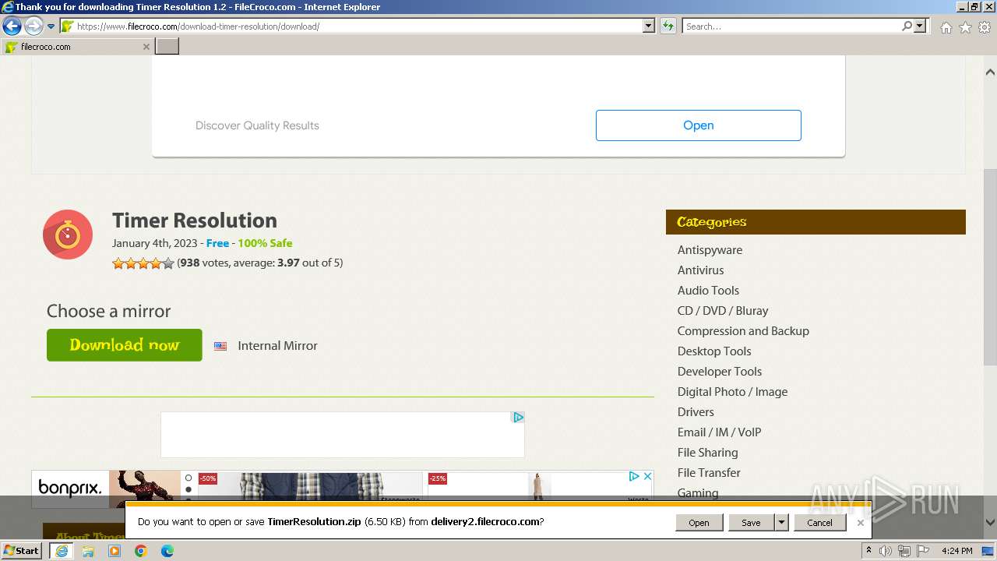
Task: Click the browser Search box
Action: coord(792,26)
